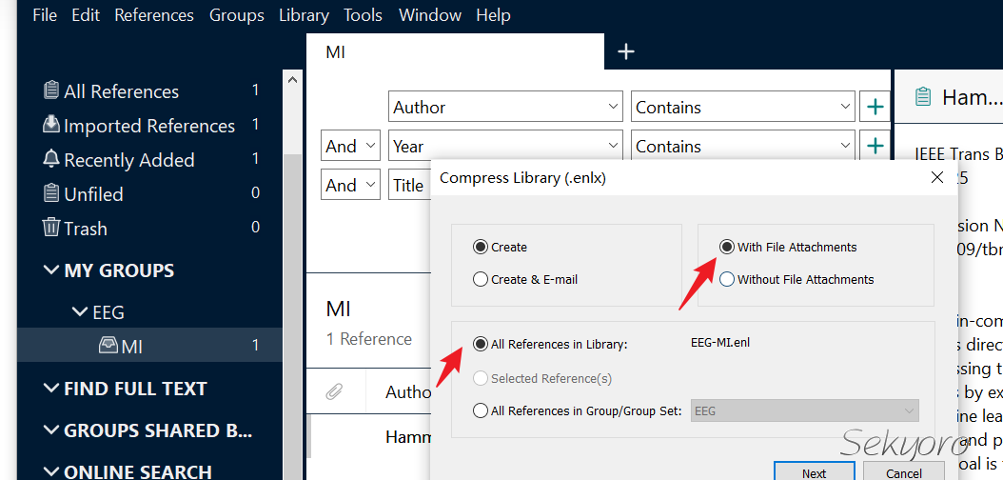Collapse the MY GROUPS section
This screenshot has height=480, width=1003.
pyautogui.click(x=51, y=270)
